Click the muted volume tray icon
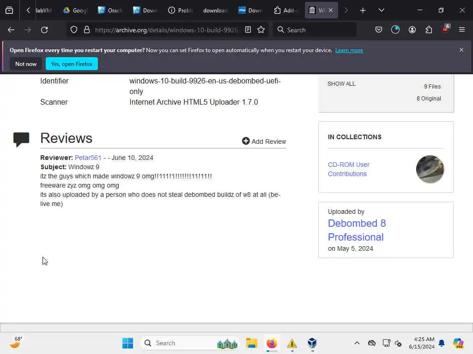Image resolution: width=473 pixels, height=354 pixels. click(398, 343)
